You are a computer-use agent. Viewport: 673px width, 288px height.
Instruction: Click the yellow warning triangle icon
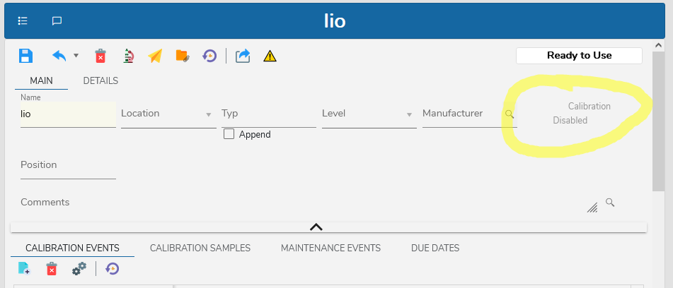(270, 56)
